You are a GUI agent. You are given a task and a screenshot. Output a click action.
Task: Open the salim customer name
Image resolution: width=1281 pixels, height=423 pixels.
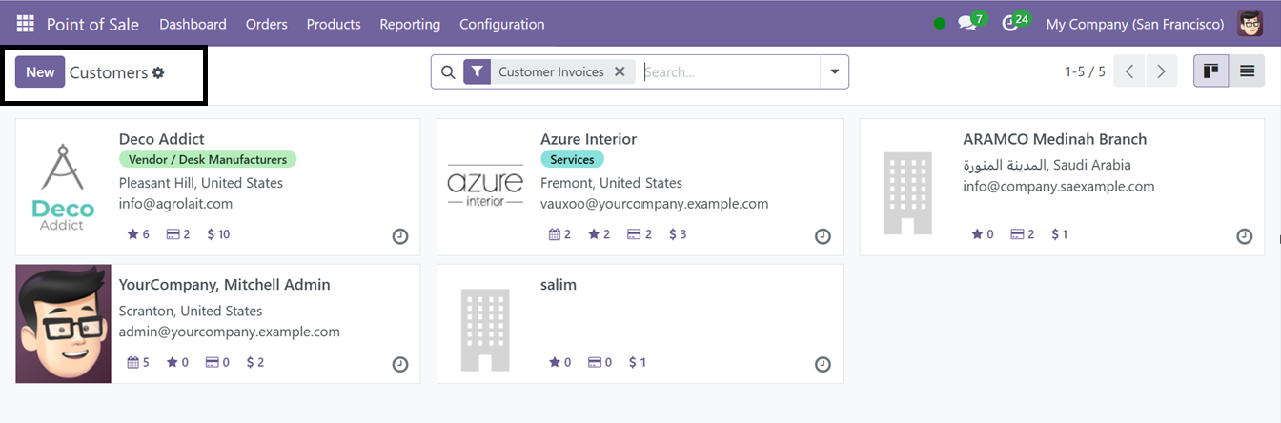(559, 284)
